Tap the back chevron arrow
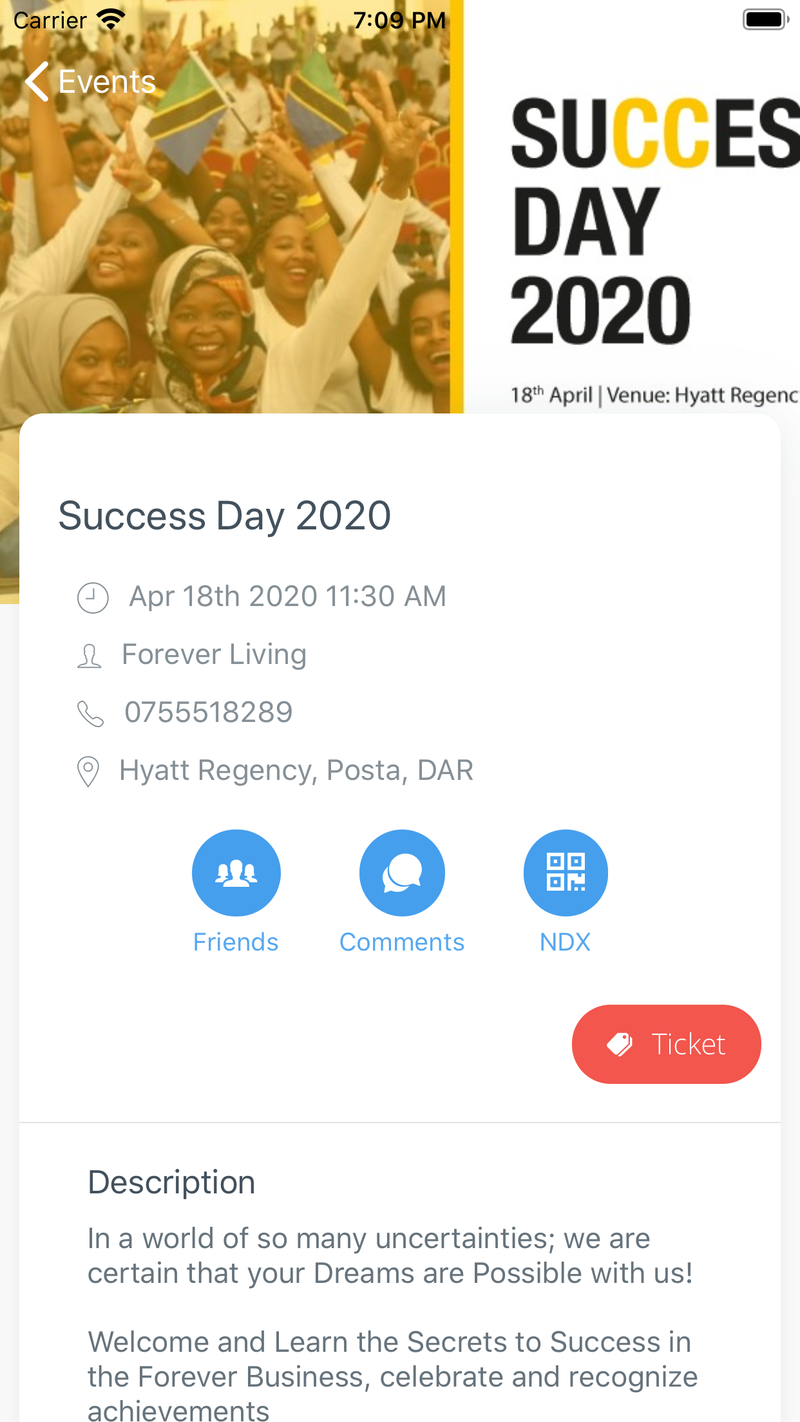This screenshot has width=800, height=1422. (x=37, y=82)
